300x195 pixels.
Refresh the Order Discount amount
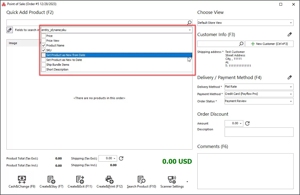247,123
